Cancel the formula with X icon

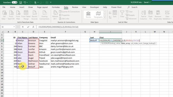[x=23, y=27]
